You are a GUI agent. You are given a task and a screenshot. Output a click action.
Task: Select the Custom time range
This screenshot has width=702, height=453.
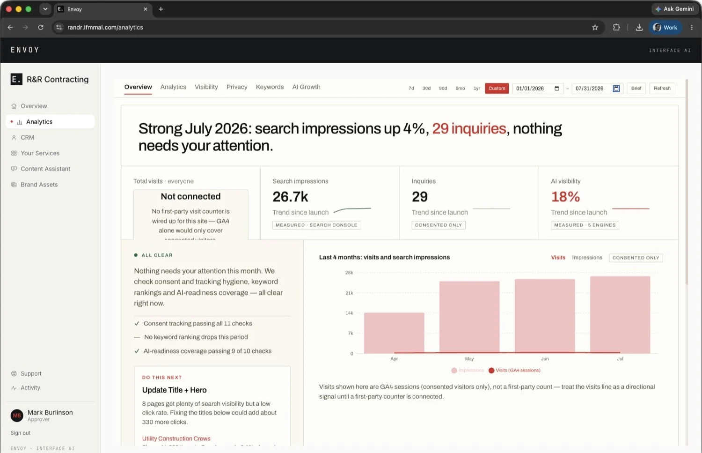[x=497, y=88]
